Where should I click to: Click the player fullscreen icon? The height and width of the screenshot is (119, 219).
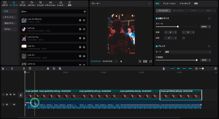(x=151, y=61)
